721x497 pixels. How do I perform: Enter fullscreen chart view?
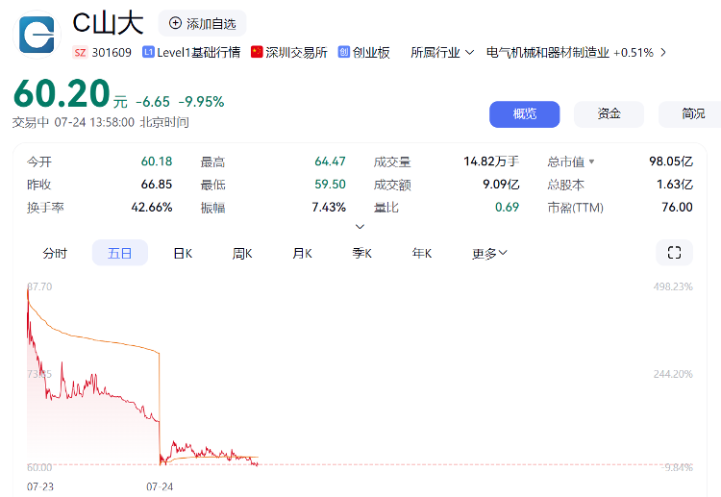(674, 253)
